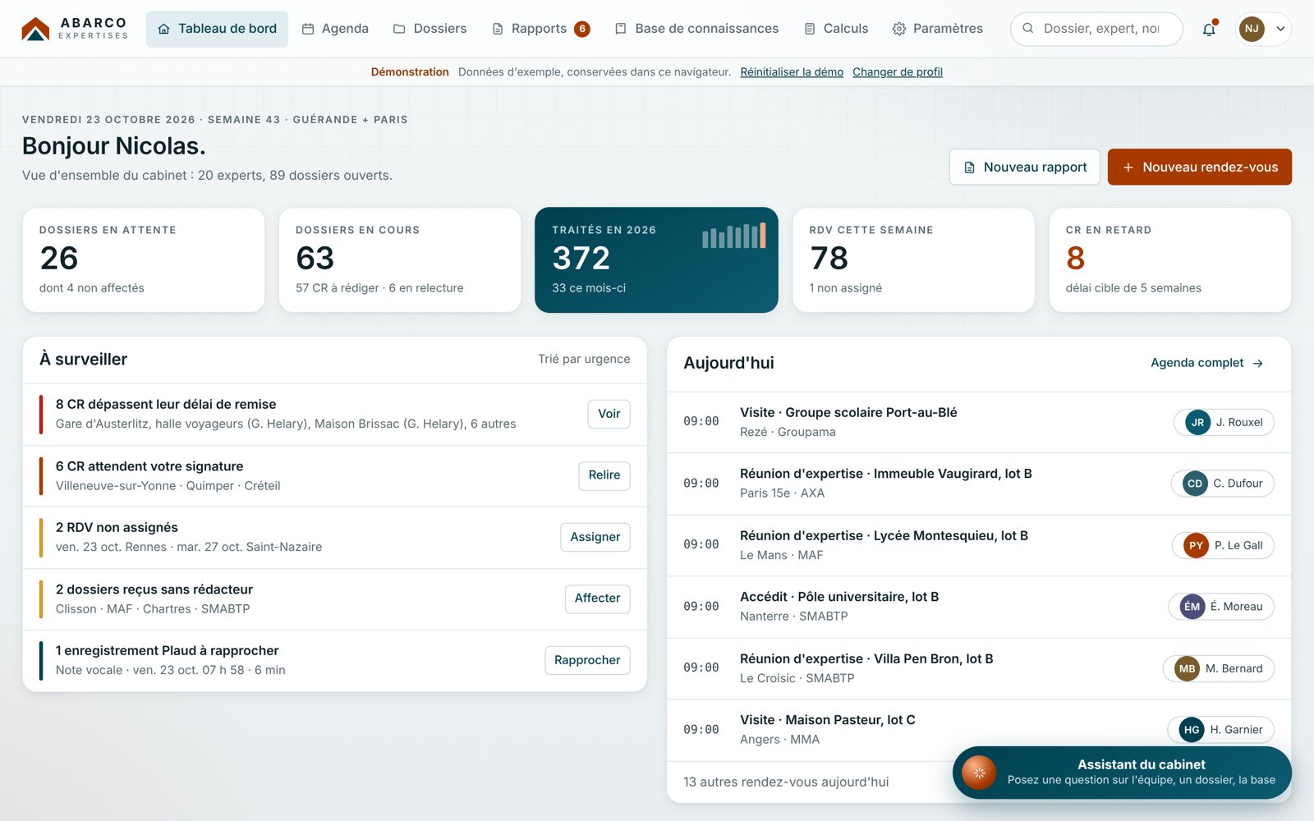Open the Tableau de bord tab

click(x=217, y=29)
